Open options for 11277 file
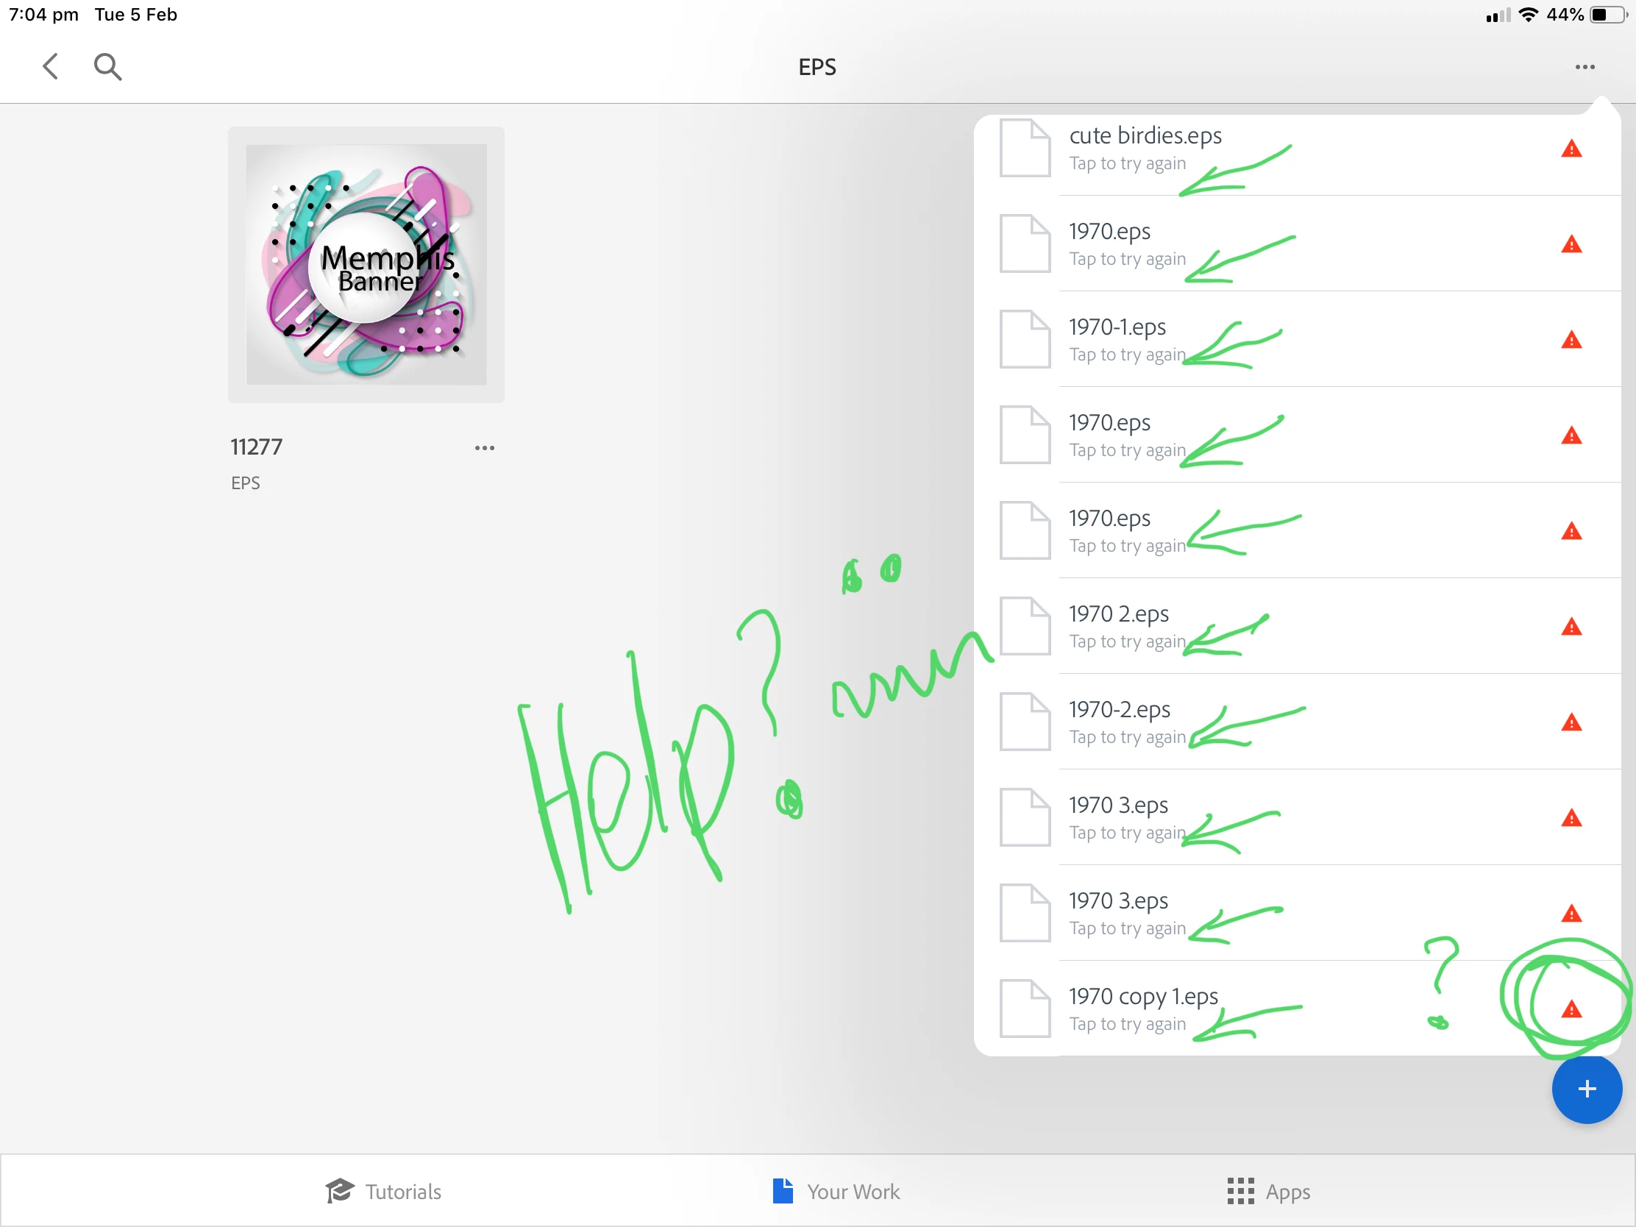The image size is (1636, 1227). point(485,447)
